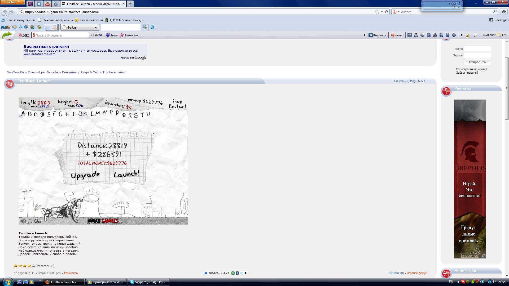
Task: Go back to previous page
Action: 5,12
